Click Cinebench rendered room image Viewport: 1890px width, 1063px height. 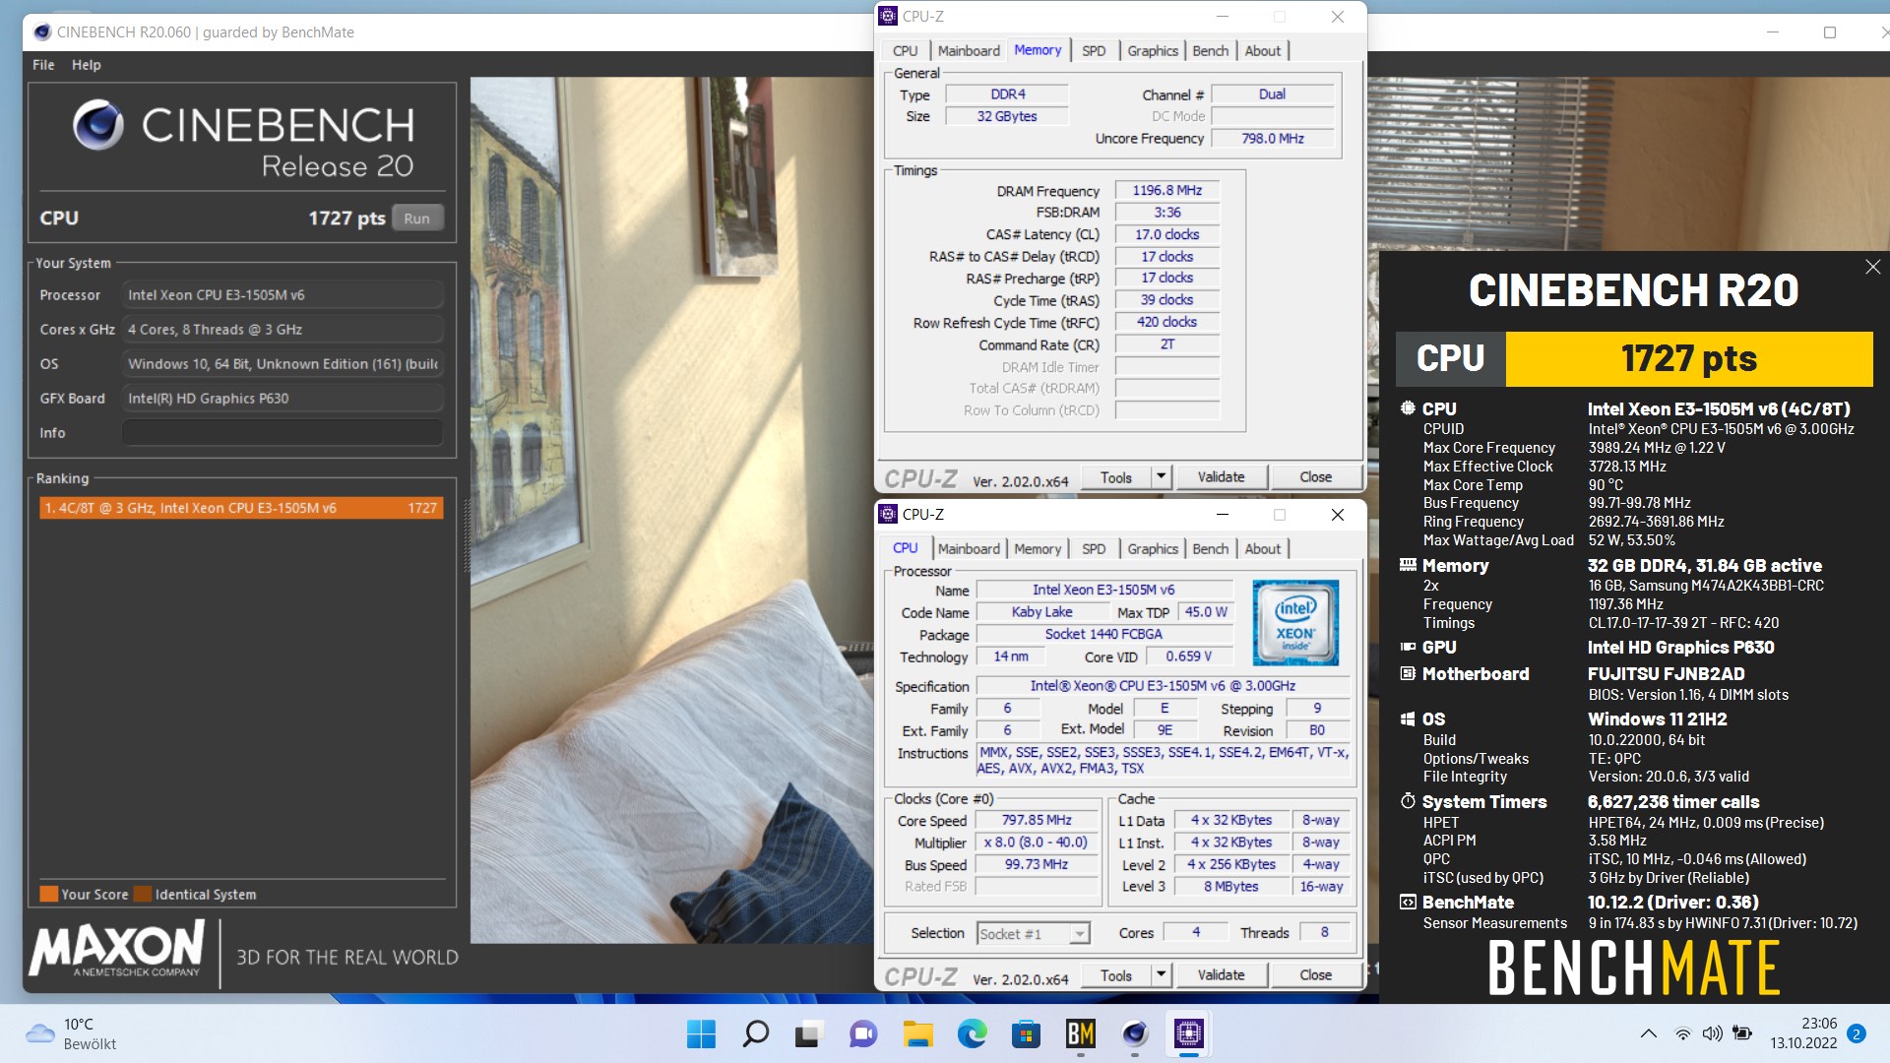[671, 510]
